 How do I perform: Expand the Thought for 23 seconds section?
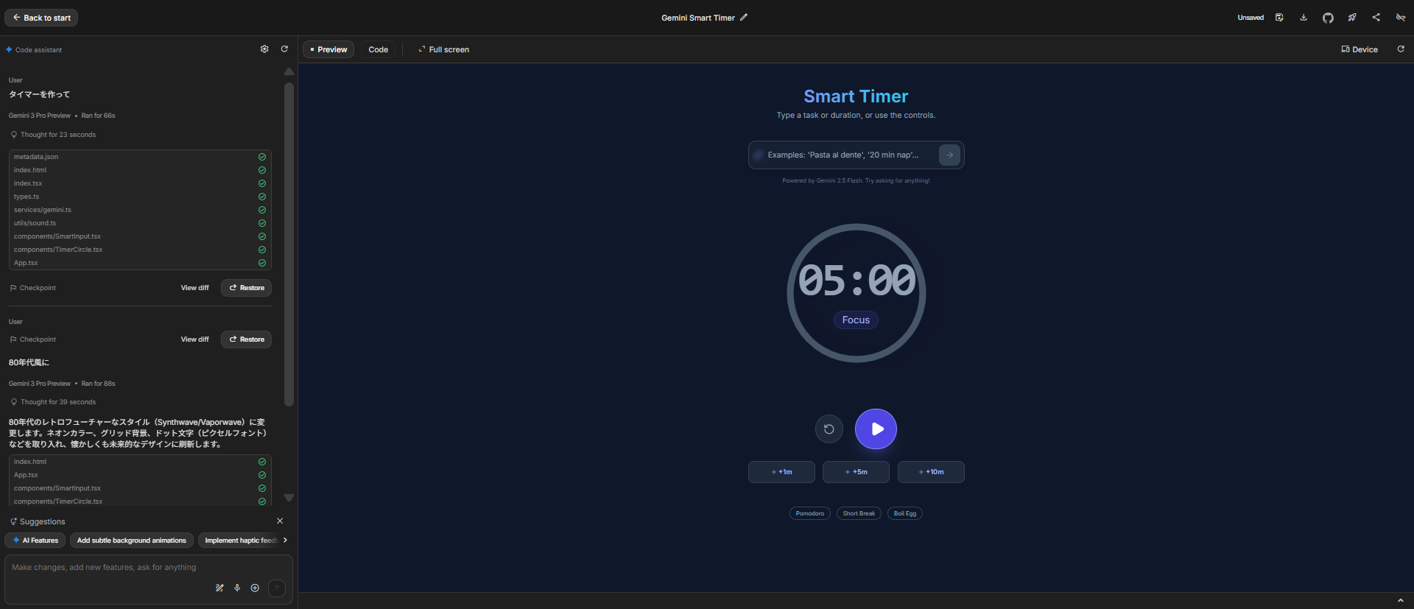pyautogui.click(x=57, y=135)
